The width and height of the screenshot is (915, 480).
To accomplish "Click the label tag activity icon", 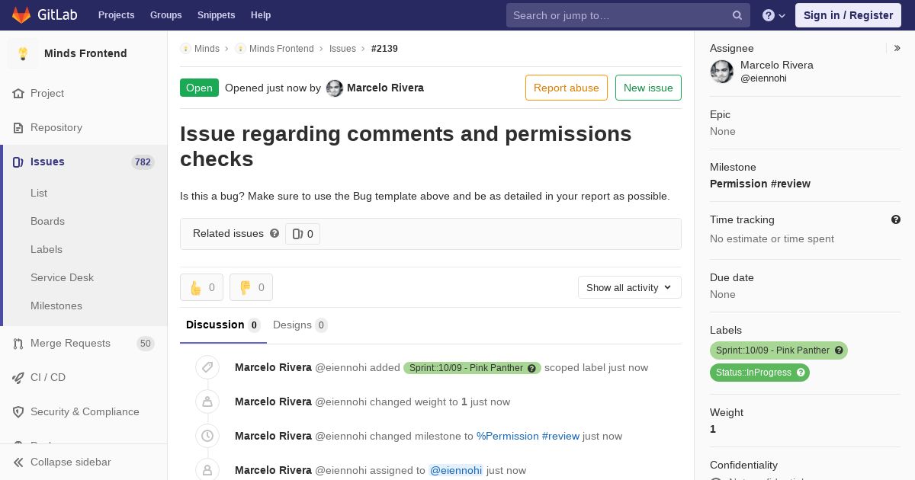I will point(207,367).
